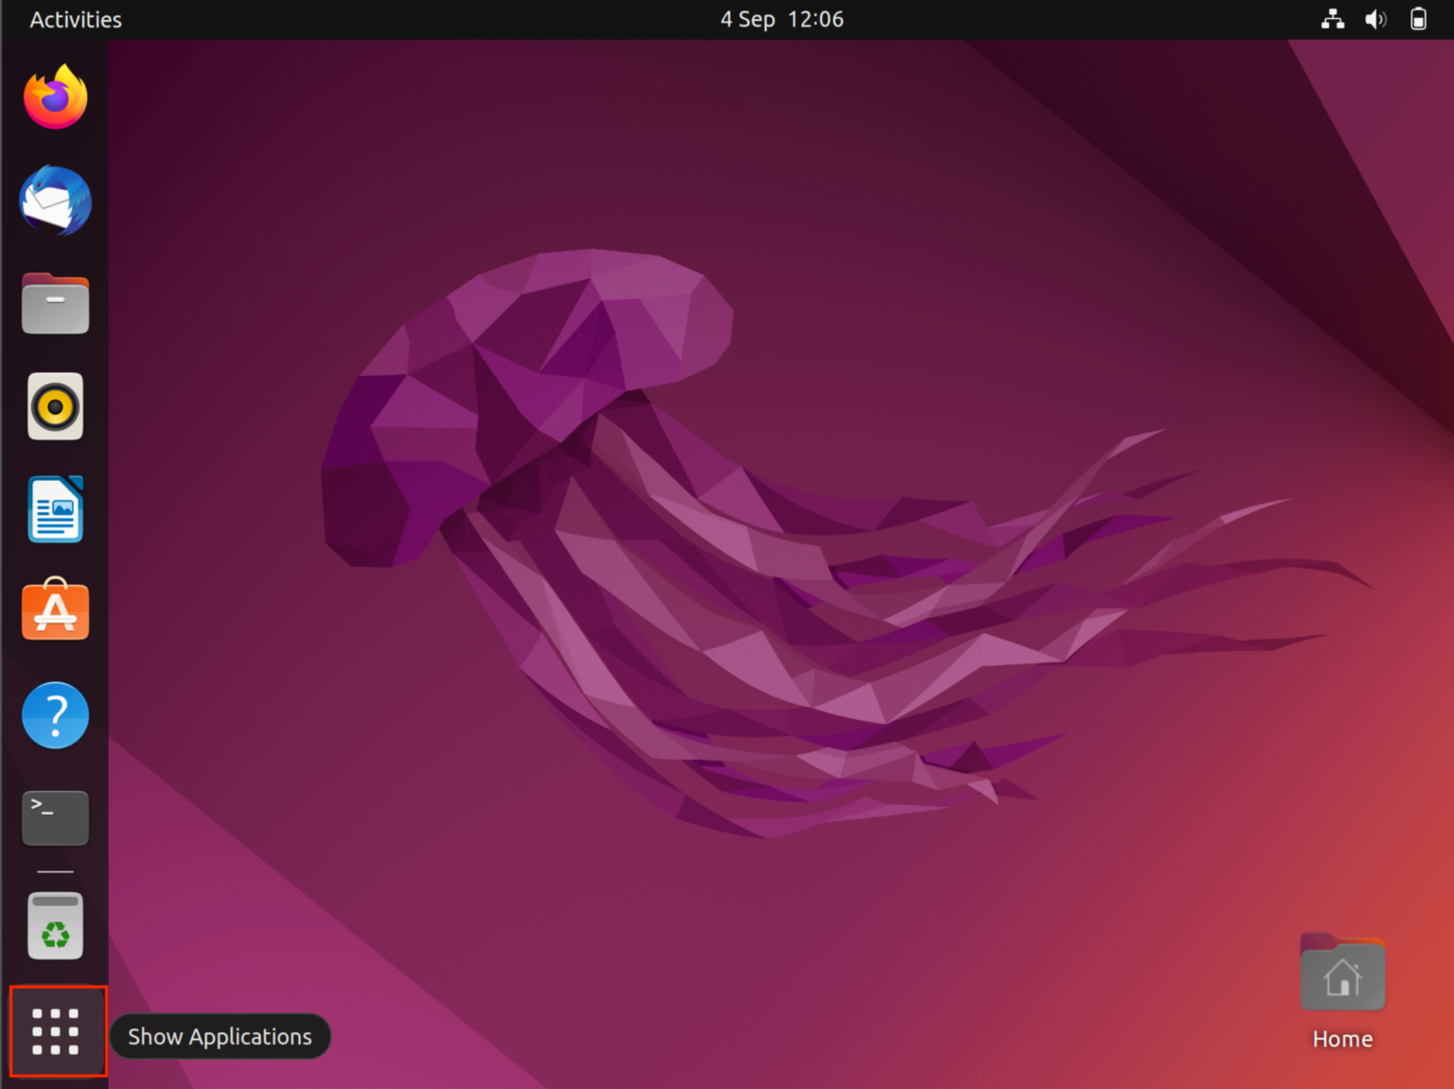Click the dock separator above Trash
Image resolution: width=1454 pixels, height=1089 pixels.
point(54,870)
